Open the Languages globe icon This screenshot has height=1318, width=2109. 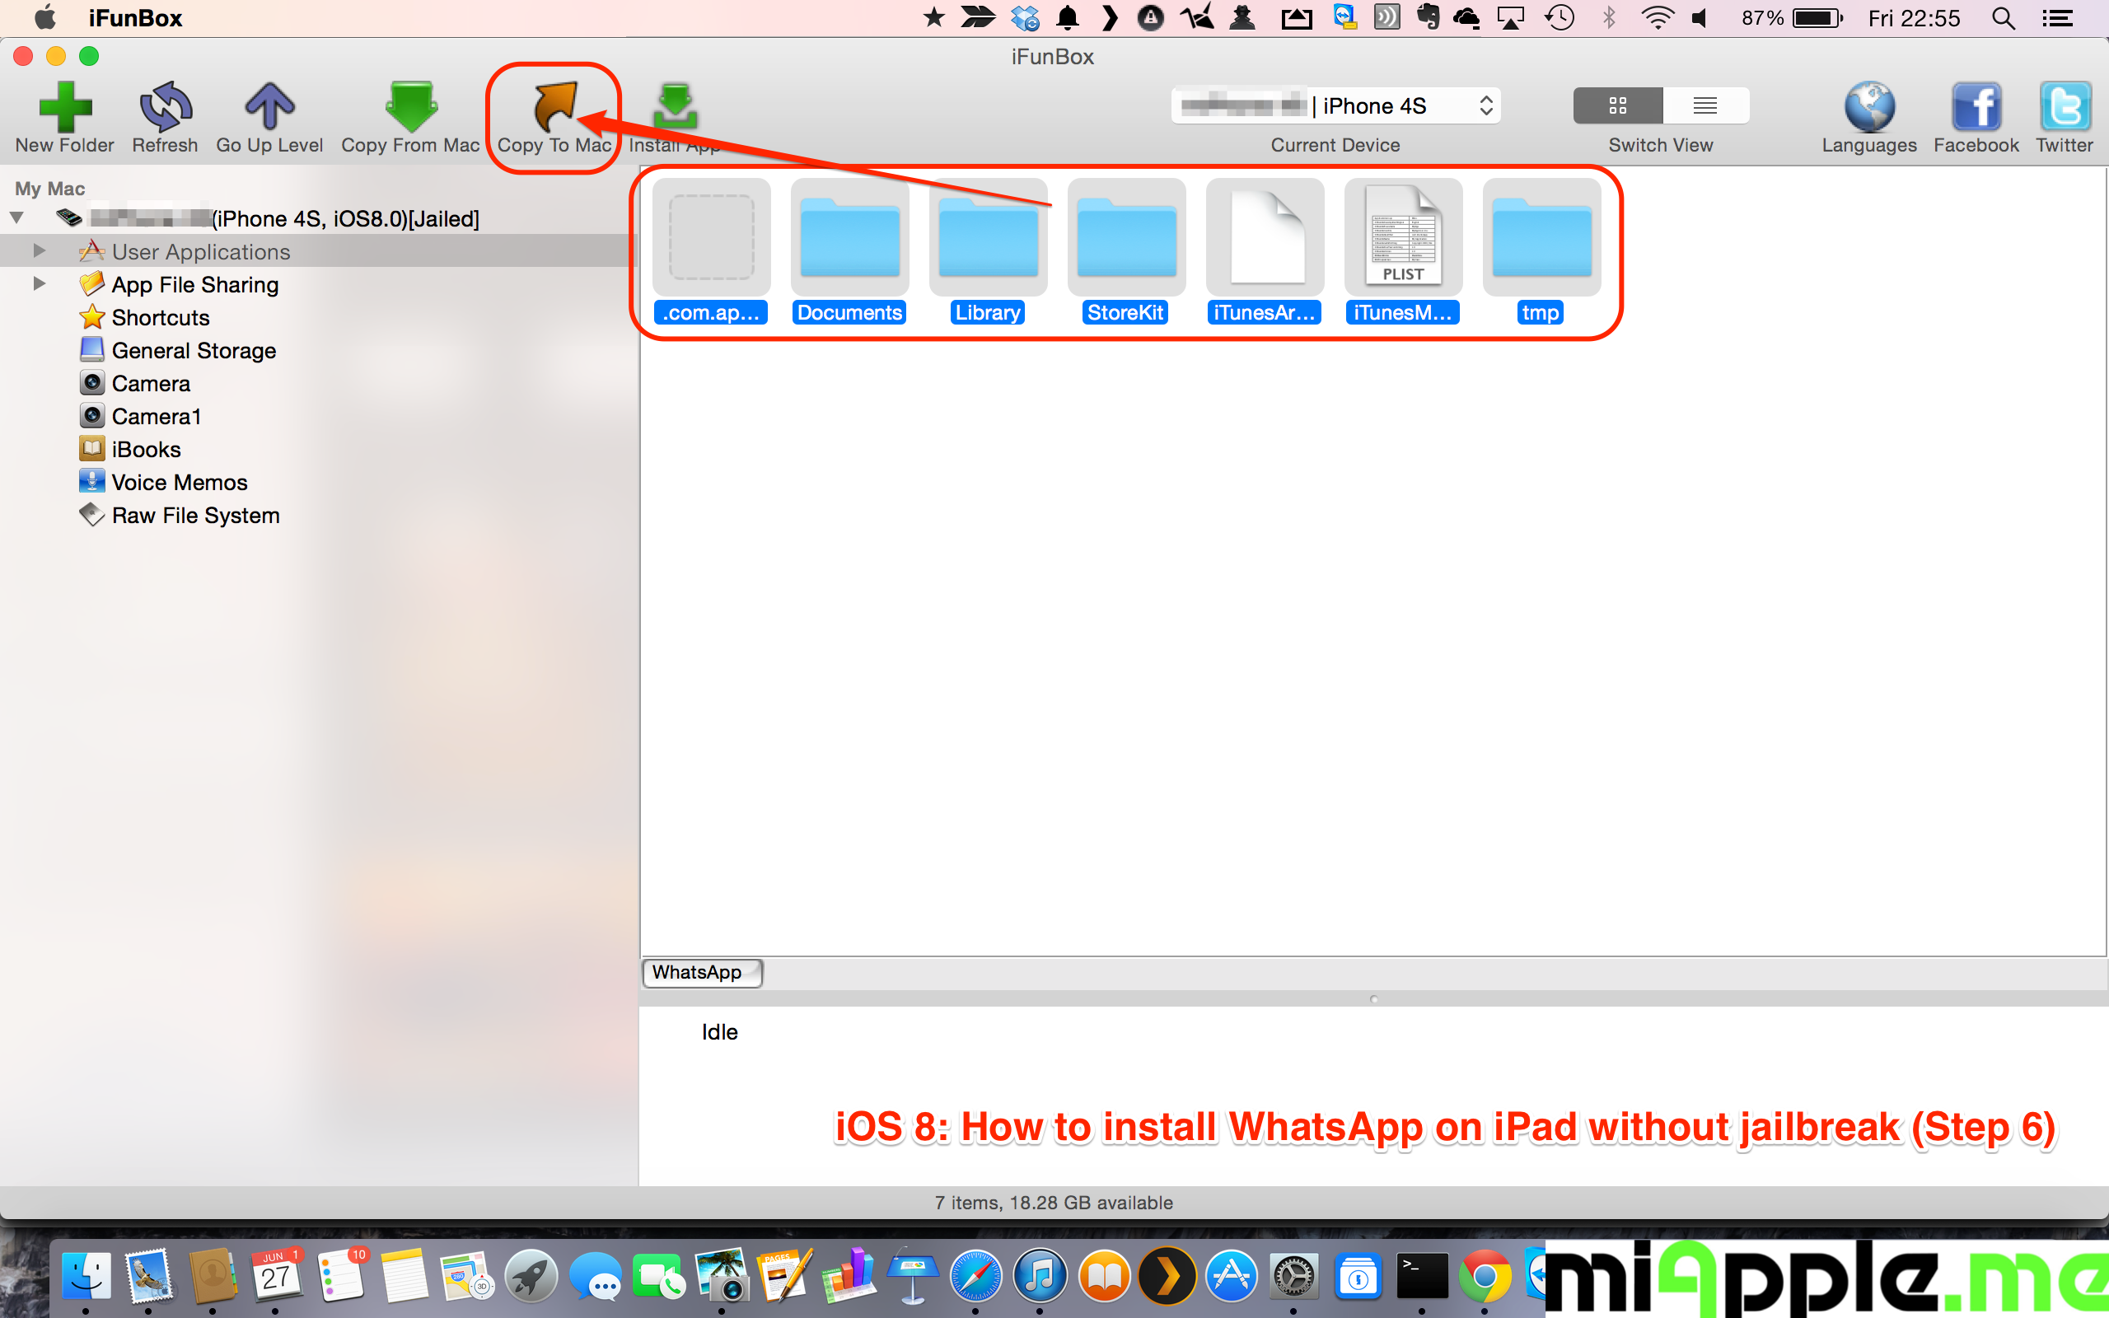click(x=1868, y=108)
